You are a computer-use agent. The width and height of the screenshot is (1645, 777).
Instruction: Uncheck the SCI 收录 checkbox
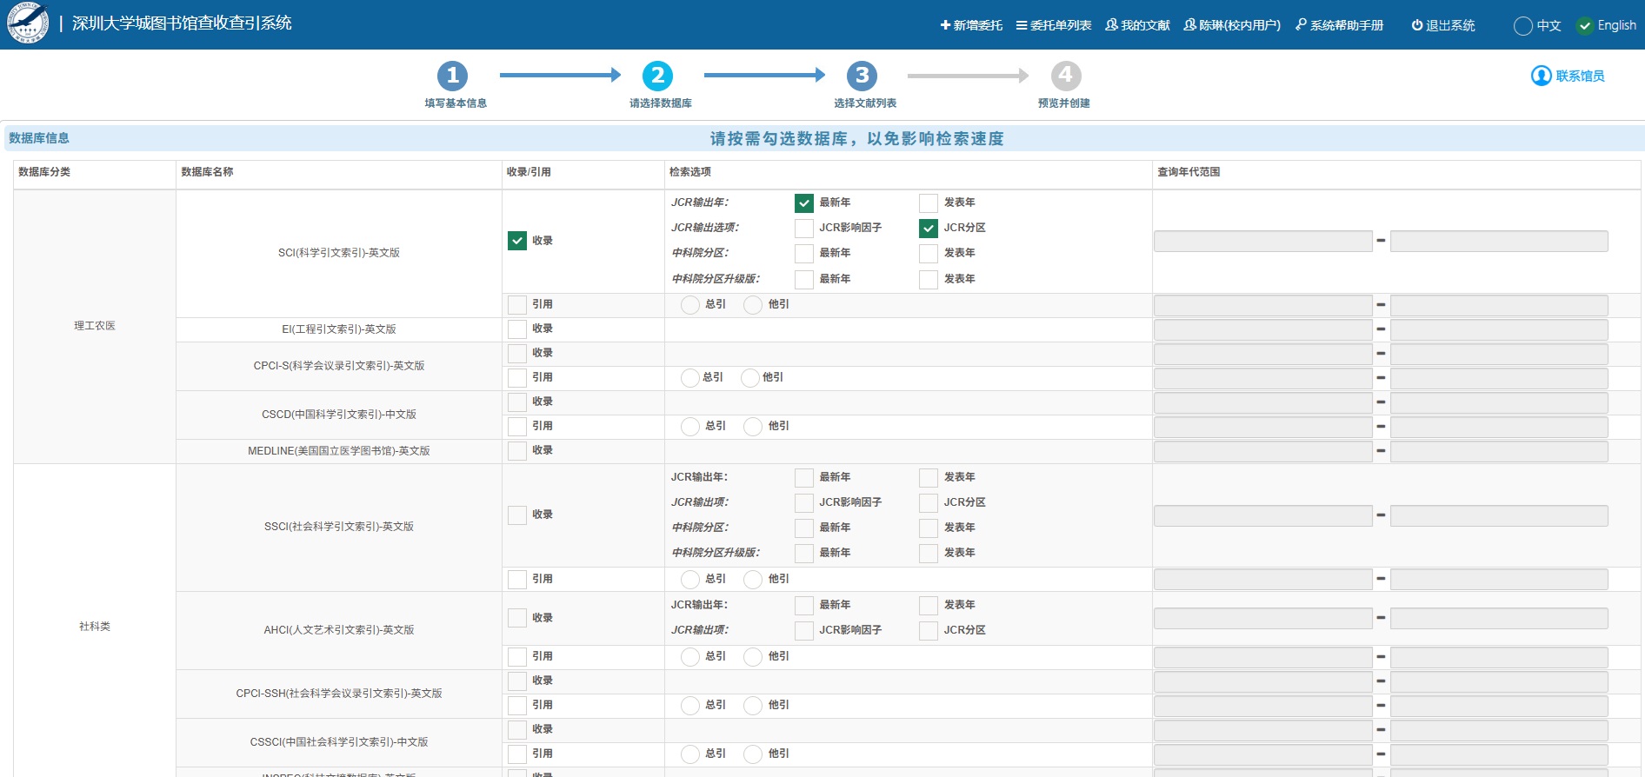(517, 241)
